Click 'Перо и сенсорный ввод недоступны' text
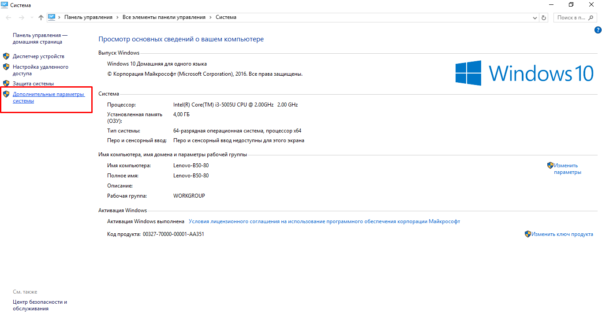Screen dimensions: 602x320 (239, 140)
